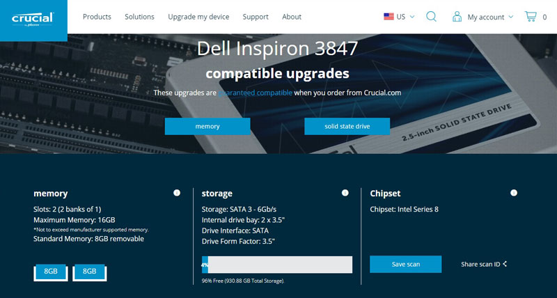The image size is (557, 298).
Task: Click the Slots: 2 (2 banks of 1) text
Action: point(68,209)
